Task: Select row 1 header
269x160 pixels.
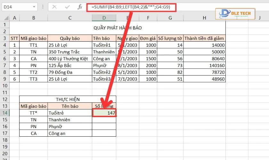Action: tap(4, 25)
